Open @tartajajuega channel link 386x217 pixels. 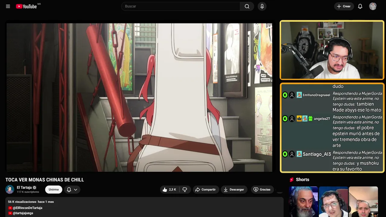23,213
